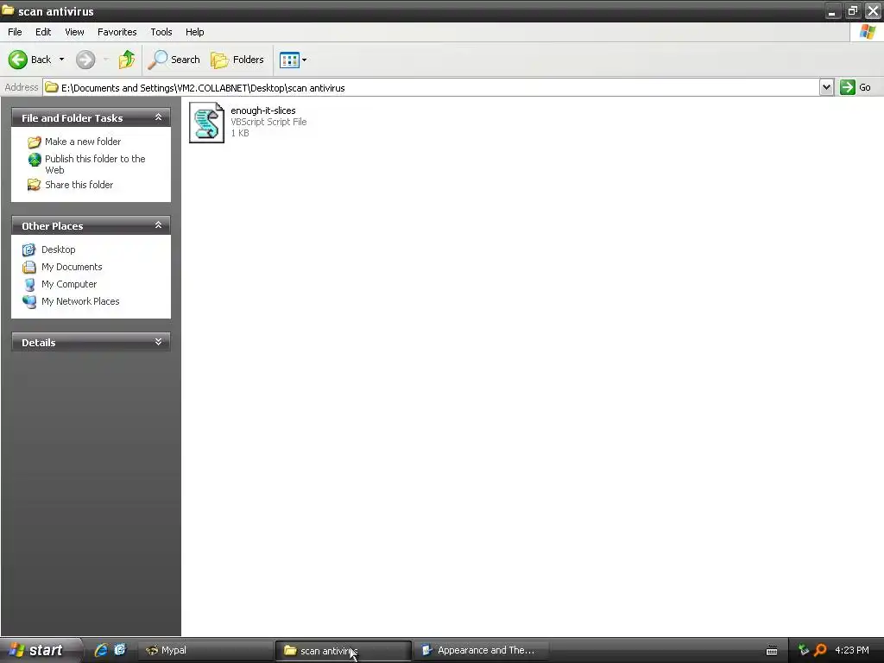The height and width of the screenshot is (663, 884).
Task: Click the green Go button
Action: point(856,87)
